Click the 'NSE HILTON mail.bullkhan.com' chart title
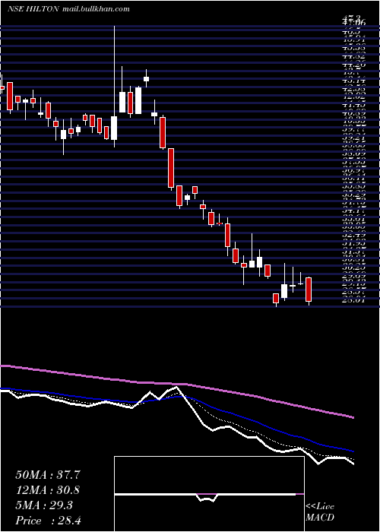This screenshot has height=532, width=380. [68, 9]
